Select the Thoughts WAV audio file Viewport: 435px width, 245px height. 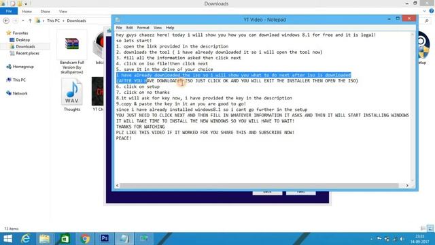(72, 95)
